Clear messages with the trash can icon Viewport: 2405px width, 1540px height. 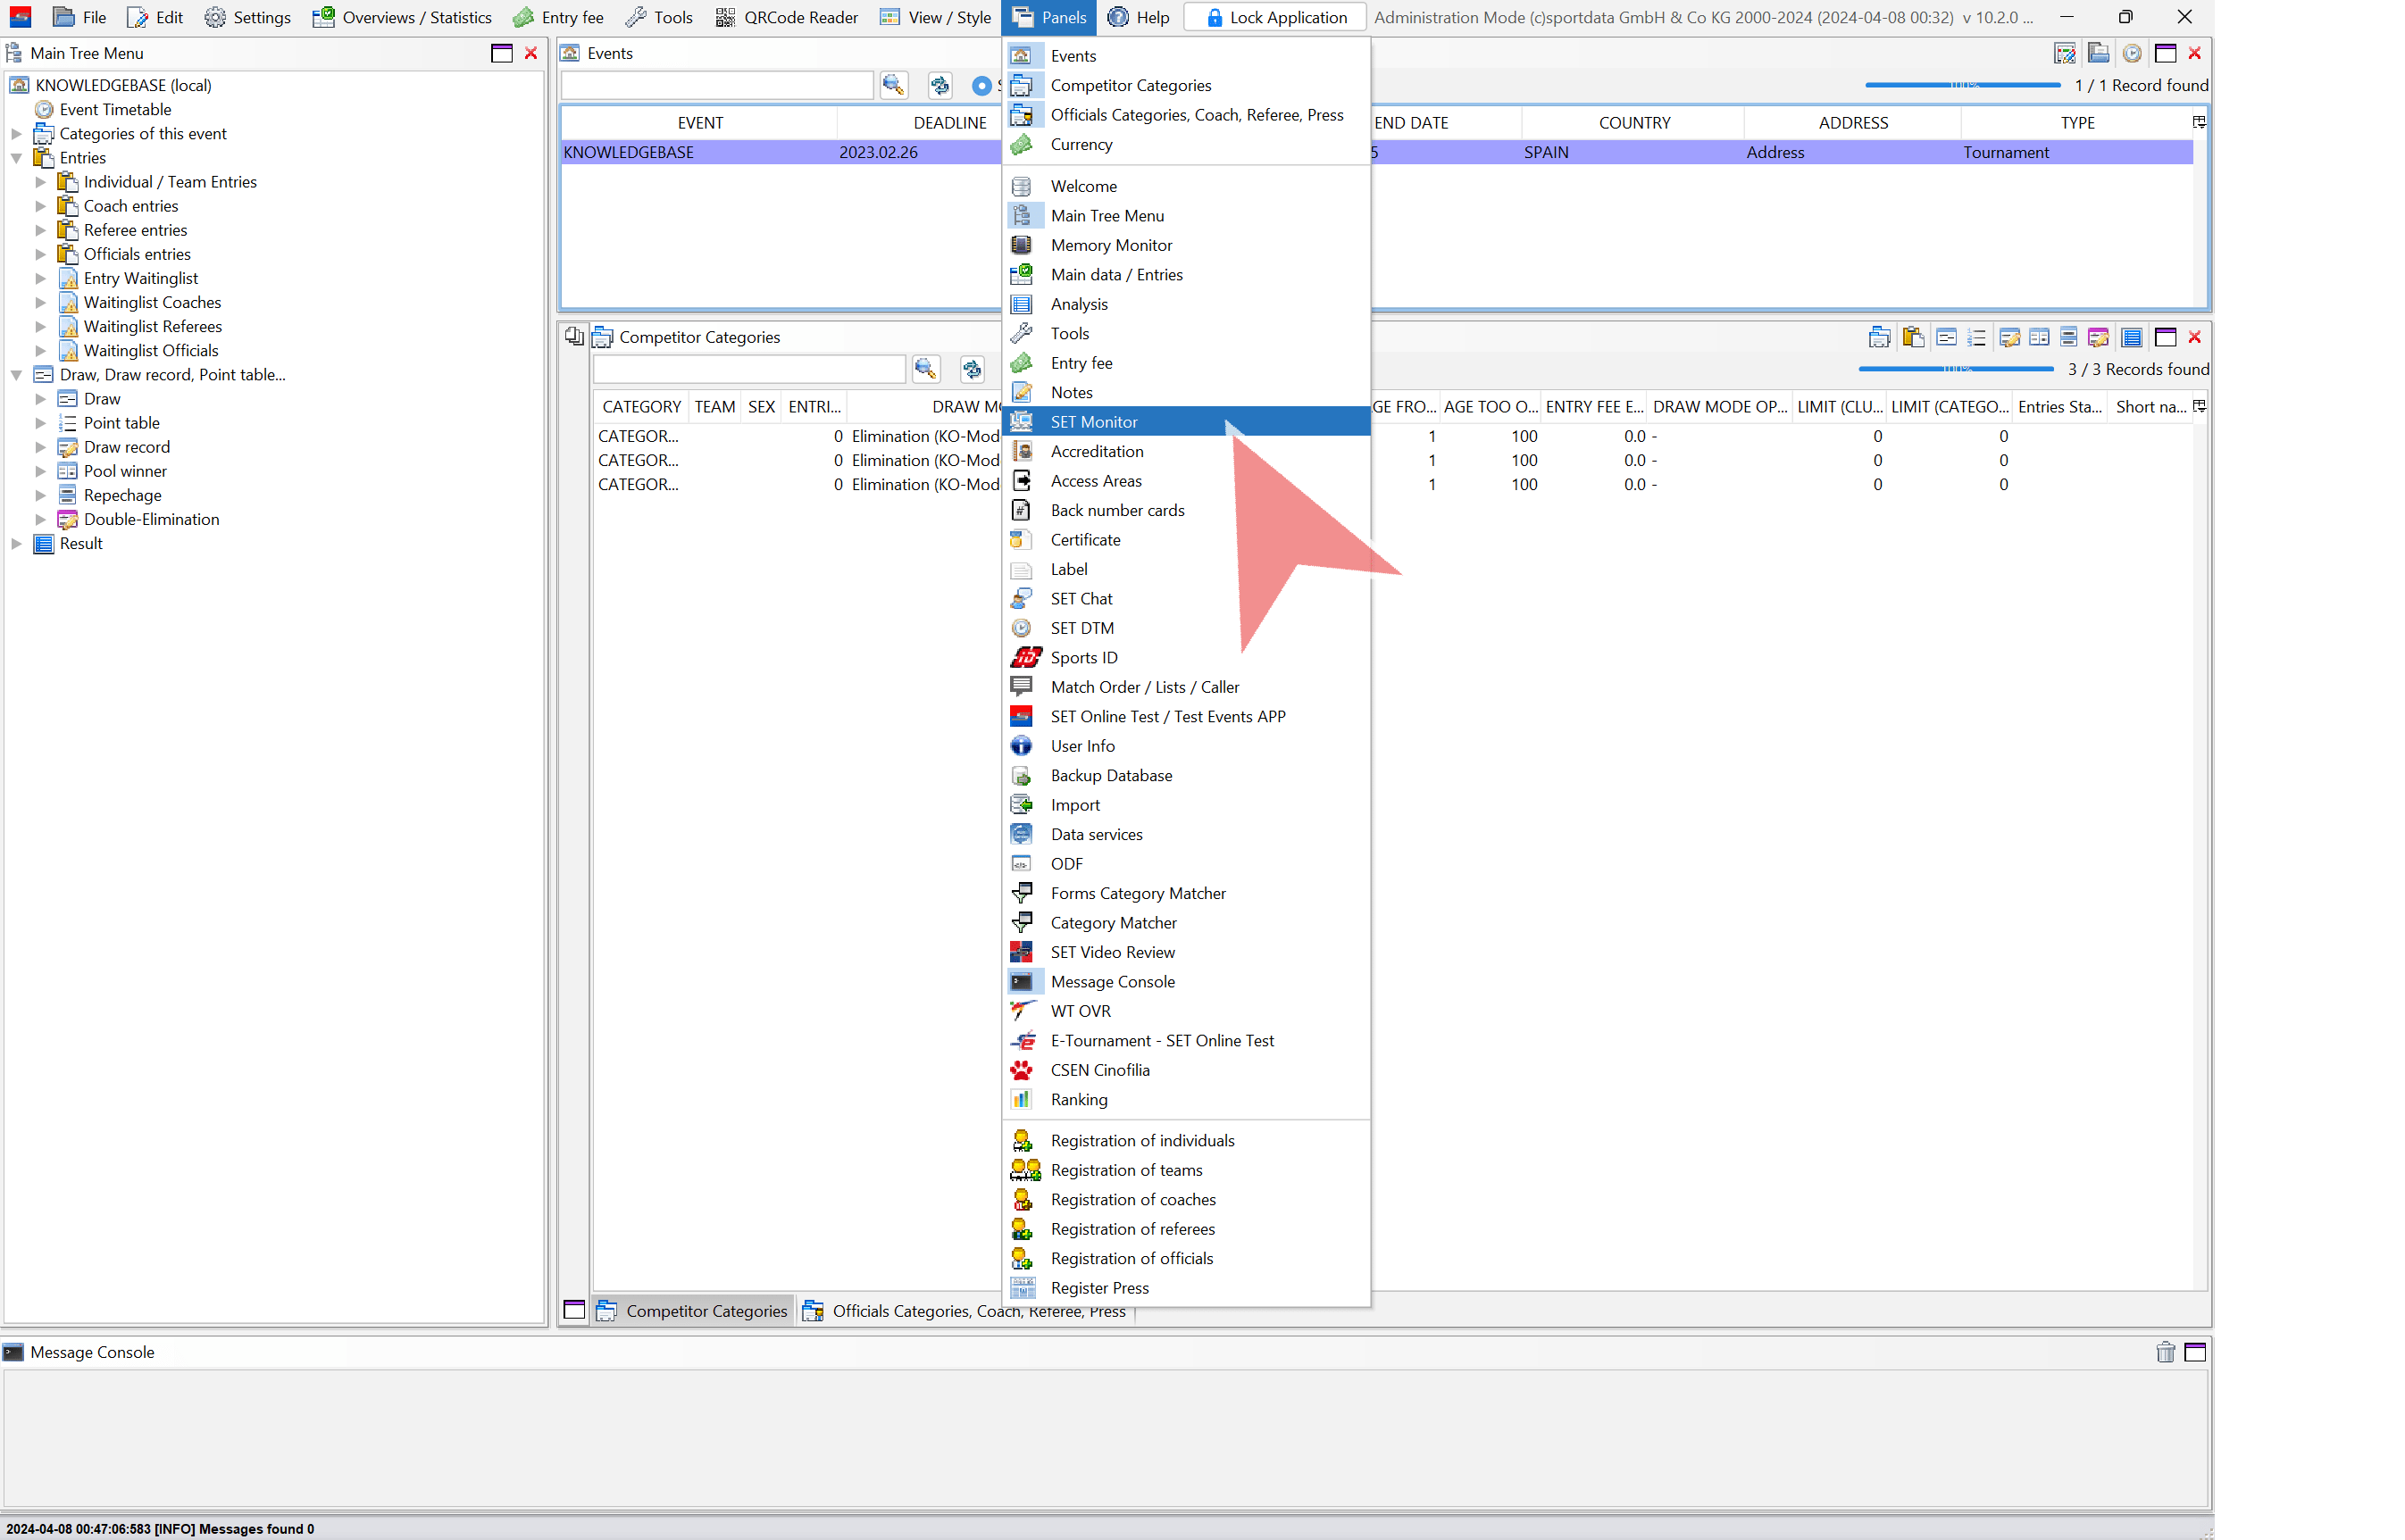[x=2165, y=1352]
